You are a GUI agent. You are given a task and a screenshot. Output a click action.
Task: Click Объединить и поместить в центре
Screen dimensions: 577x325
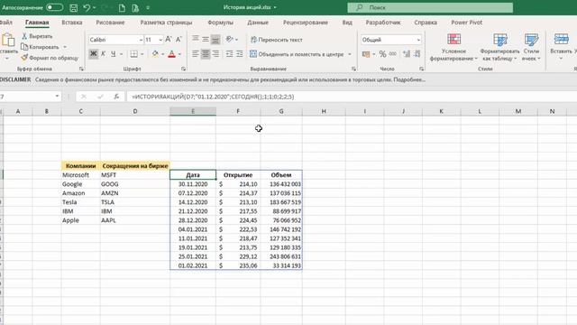(x=297, y=54)
